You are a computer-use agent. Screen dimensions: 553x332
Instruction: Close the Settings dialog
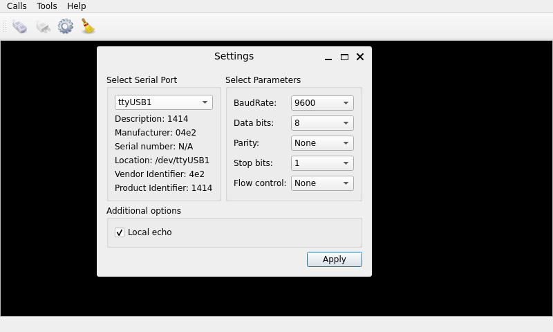pos(360,57)
